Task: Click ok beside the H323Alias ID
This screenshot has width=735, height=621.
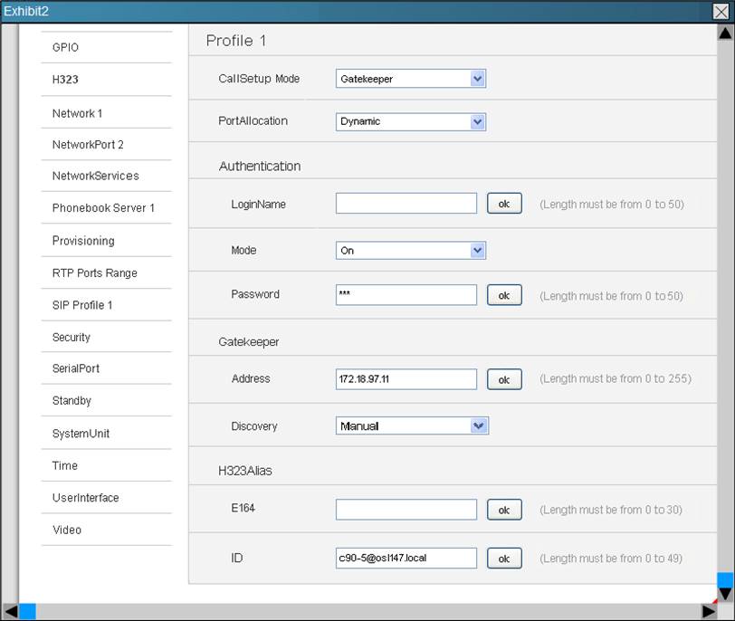Action: click(x=504, y=559)
